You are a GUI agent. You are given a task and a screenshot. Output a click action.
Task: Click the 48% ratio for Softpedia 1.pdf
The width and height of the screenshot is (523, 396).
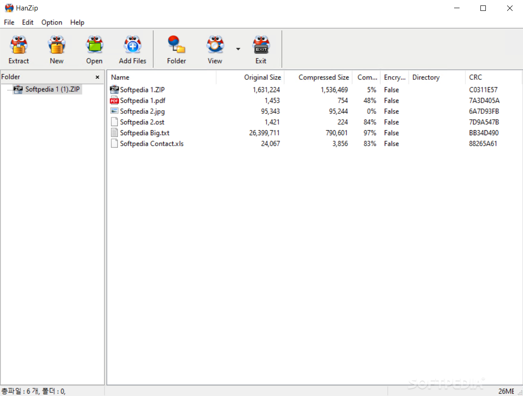click(x=370, y=101)
